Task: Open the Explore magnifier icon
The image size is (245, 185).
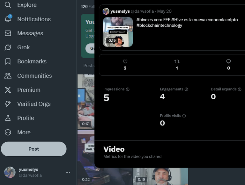Action: (x=8, y=5)
